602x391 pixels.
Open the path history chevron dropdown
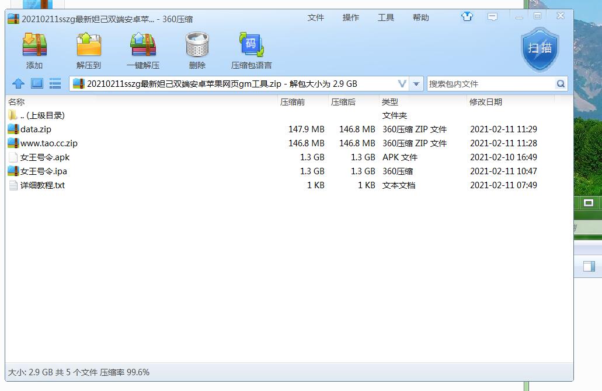(x=402, y=84)
